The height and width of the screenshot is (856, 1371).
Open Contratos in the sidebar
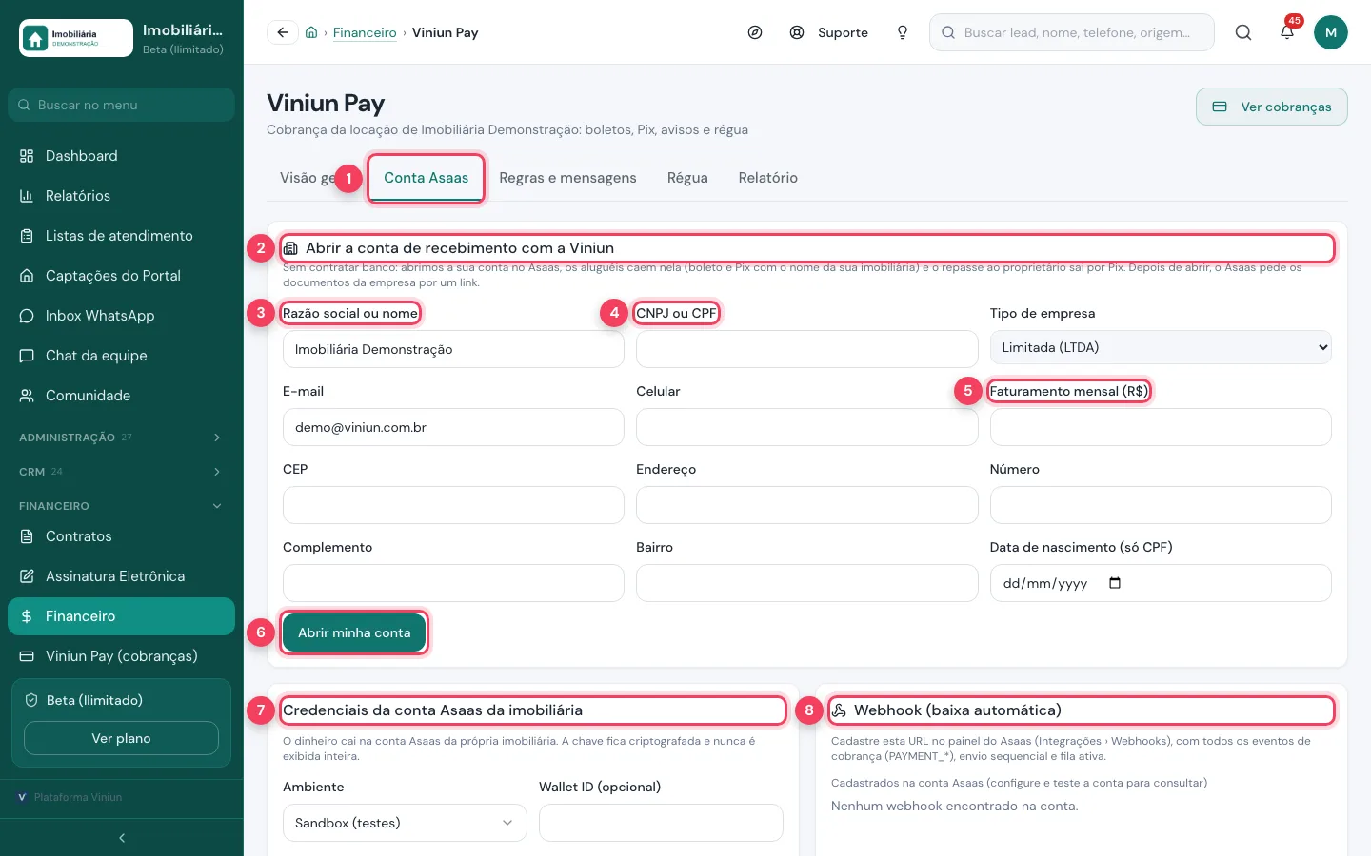point(121,536)
